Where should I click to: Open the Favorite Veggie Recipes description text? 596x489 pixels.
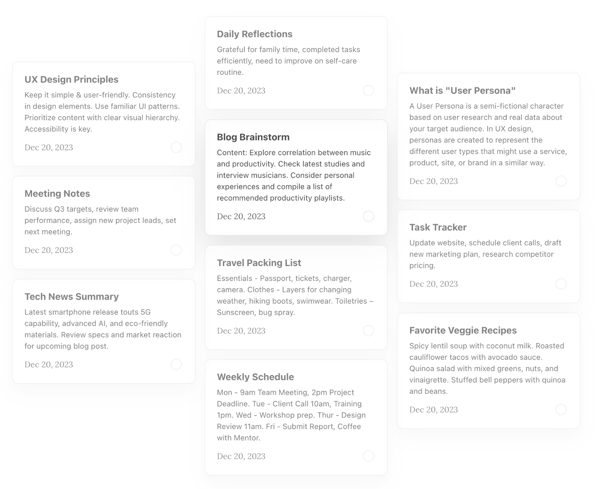487,368
